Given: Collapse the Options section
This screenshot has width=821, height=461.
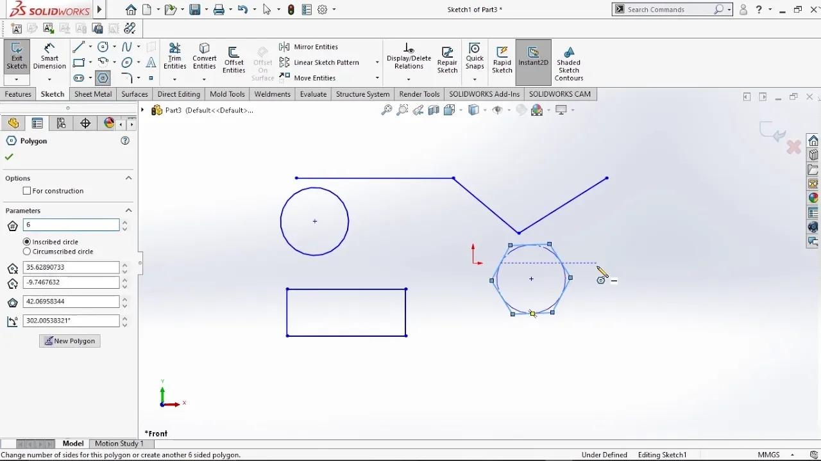Looking at the screenshot, I should pyautogui.click(x=128, y=178).
